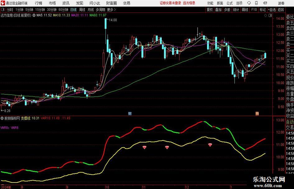The width and height of the screenshot is (294, 189).
Task: Switch to 分时 period tab
Action: 10,10
